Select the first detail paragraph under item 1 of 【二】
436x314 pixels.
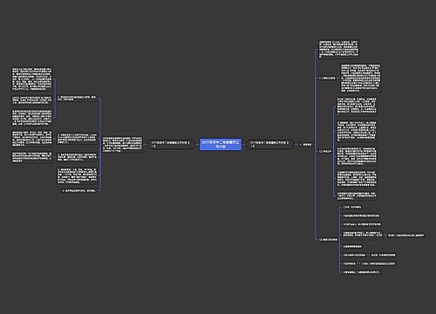pyautogui.click(x=31, y=79)
